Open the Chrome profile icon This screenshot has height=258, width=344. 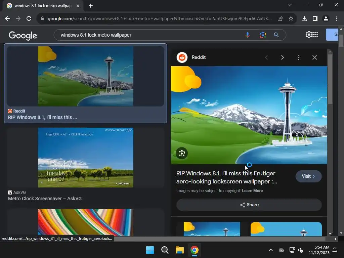click(x=326, y=19)
